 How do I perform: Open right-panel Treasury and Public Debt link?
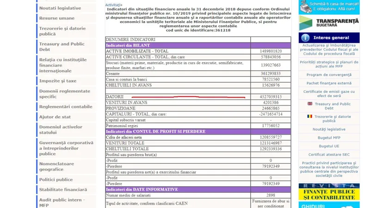333,106
